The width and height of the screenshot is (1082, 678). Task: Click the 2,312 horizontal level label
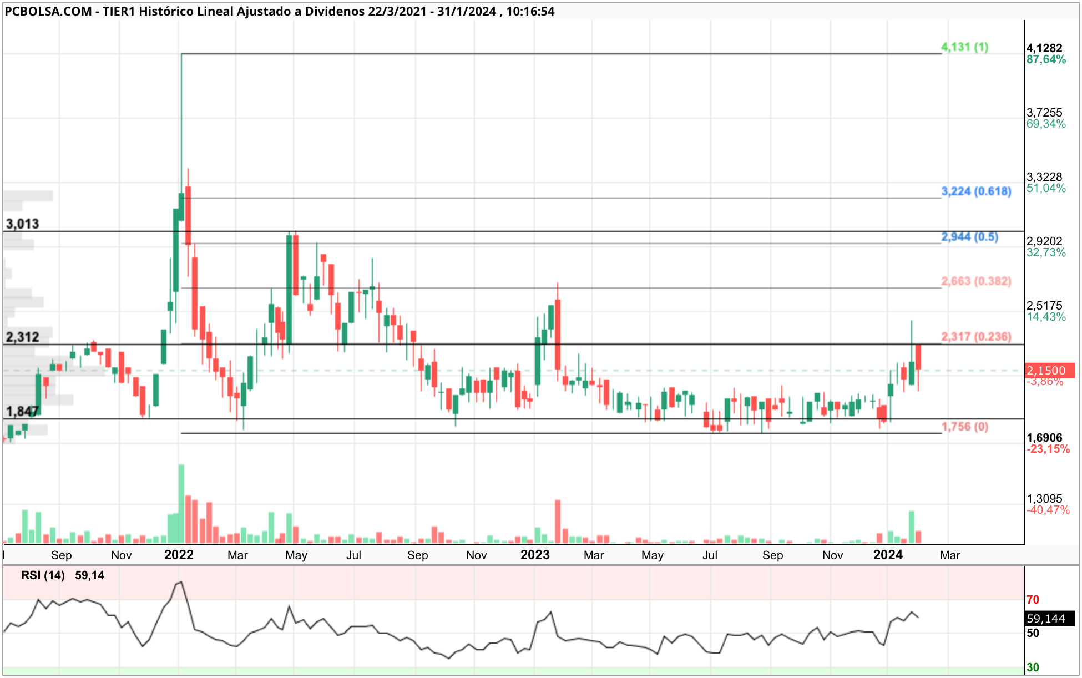[22, 337]
